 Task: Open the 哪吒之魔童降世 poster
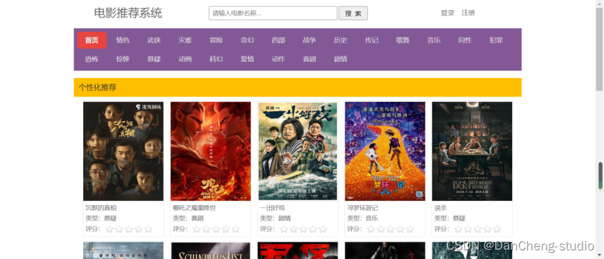(210, 151)
